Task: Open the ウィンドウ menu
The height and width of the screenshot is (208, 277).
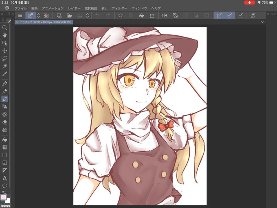Action: coord(139,8)
